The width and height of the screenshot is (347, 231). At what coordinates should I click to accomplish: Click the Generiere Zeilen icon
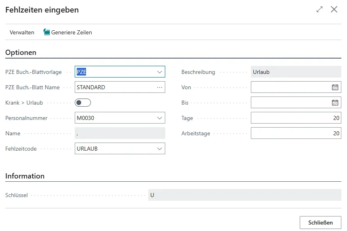tap(46, 32)
